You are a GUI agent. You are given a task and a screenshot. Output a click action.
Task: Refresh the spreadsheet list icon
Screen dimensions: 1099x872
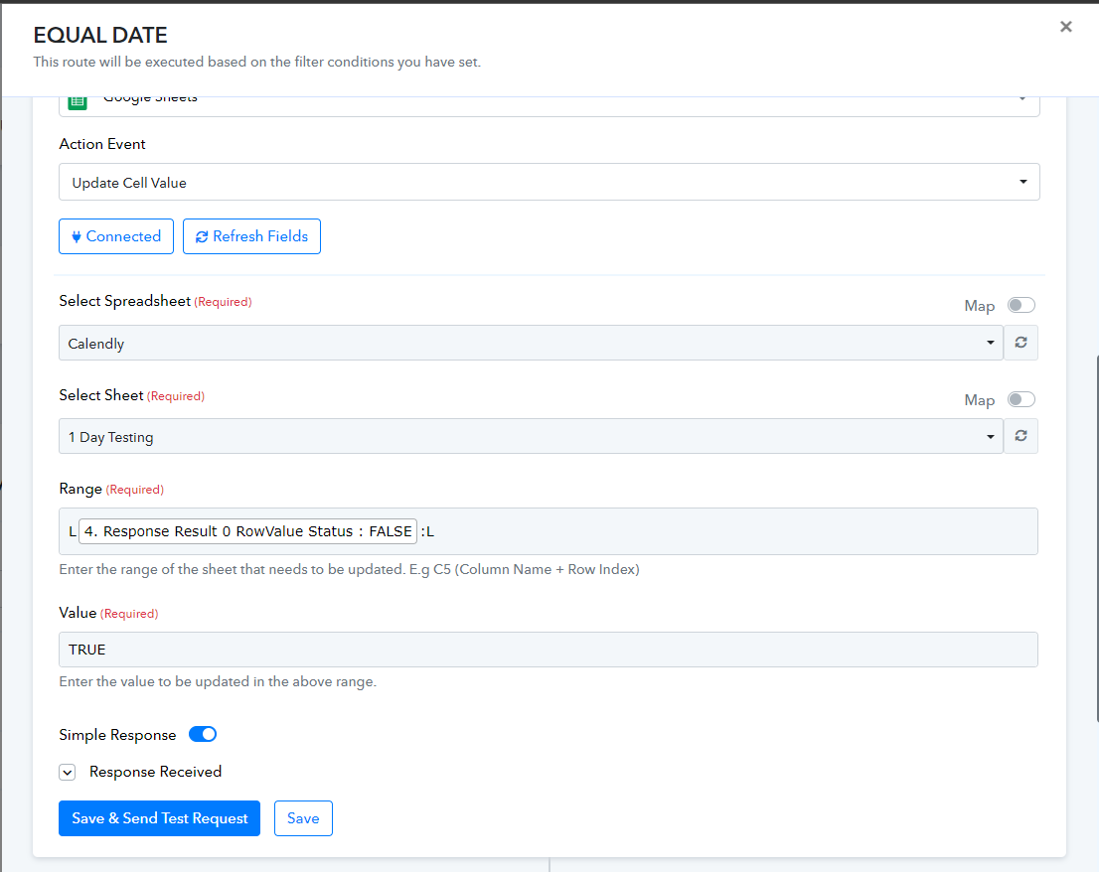point(1020,343)
